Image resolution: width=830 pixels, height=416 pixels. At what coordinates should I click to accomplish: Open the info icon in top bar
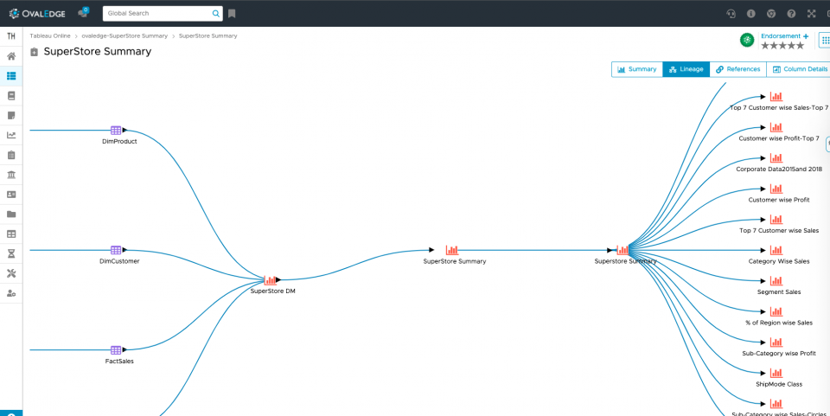[x=750, y=14]
